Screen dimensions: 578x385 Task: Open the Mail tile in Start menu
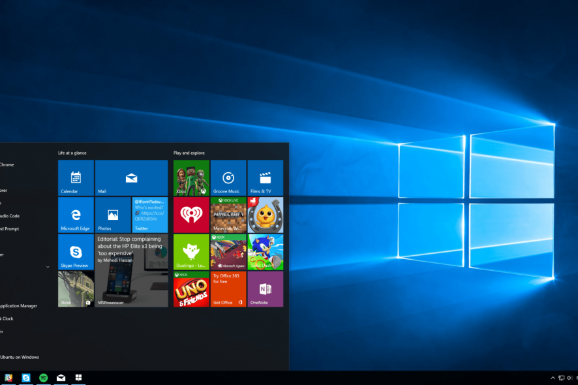pos(131,177)
